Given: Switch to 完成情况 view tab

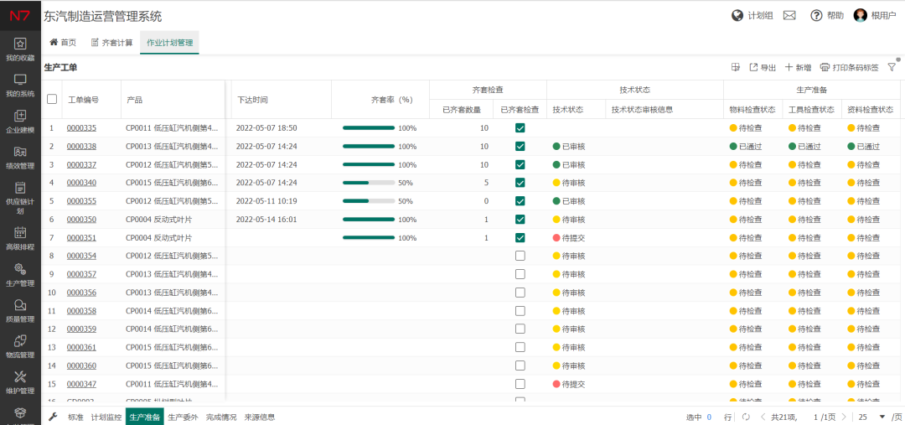Looking at the screenshot, I should click(x=221, y=417).
